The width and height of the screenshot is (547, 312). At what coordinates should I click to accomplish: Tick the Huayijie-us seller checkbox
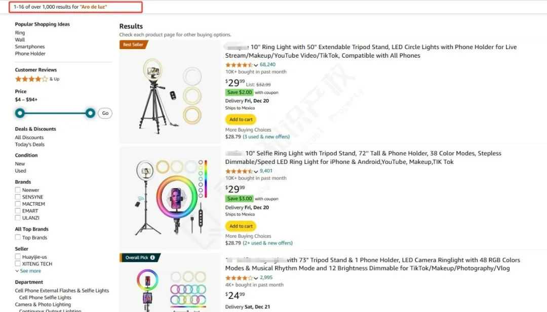(x=18, y=257)
